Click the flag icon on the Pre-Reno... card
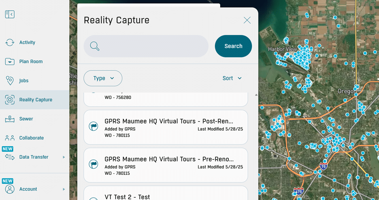 93,164
